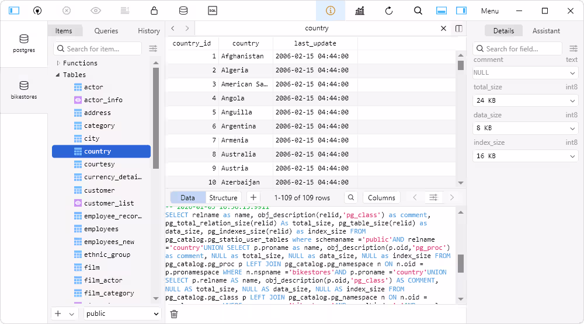Open the SQL editor icon

click(x=213, y=11)
